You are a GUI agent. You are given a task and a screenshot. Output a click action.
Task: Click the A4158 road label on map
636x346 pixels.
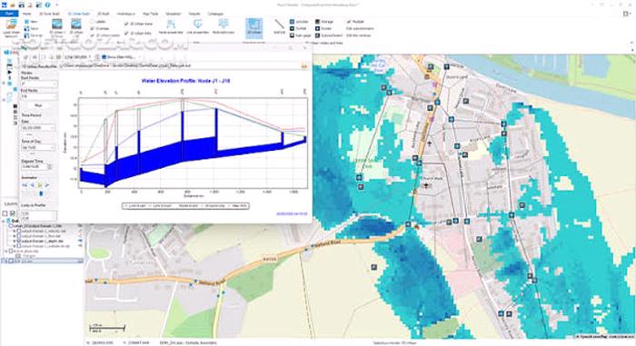point(269,259)
